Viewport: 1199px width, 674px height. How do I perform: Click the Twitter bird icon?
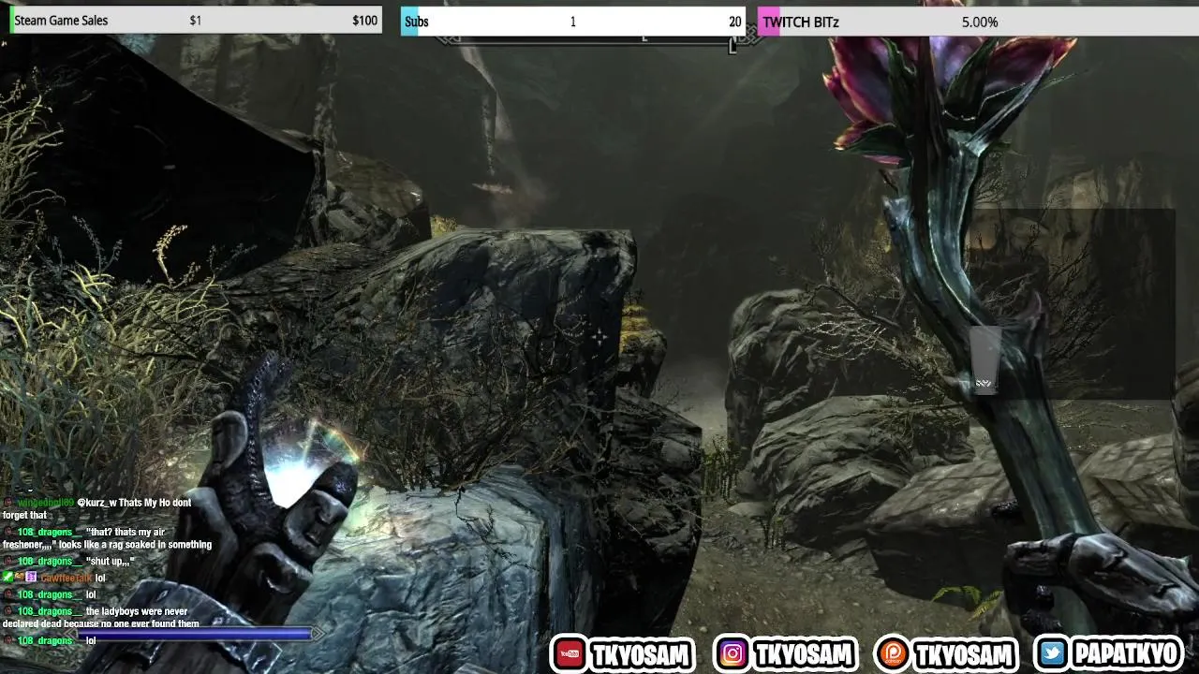click(1054, 653)
